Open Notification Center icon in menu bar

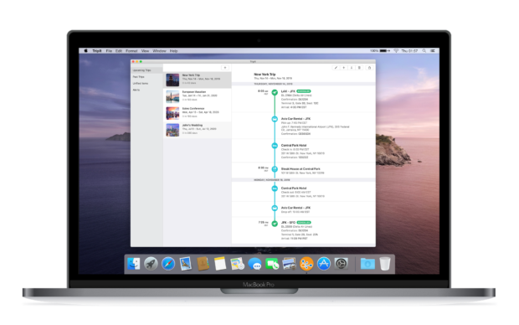[433, 51]
